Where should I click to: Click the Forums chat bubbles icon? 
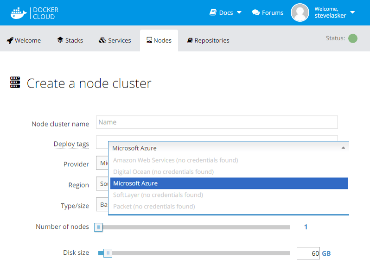[256, 13]
